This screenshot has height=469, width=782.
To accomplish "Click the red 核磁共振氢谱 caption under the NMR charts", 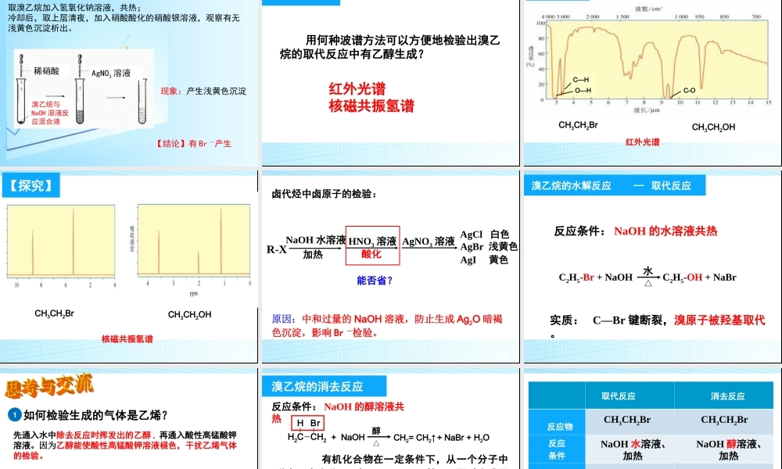I will 127,339.
